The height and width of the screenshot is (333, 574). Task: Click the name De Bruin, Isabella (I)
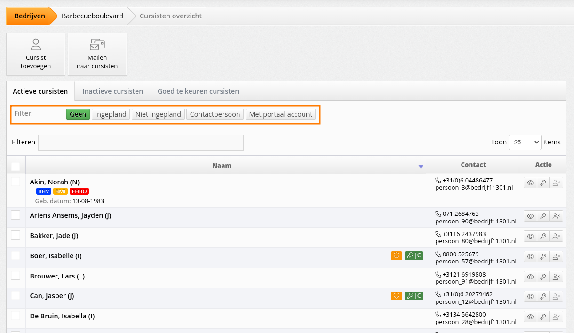62,316
